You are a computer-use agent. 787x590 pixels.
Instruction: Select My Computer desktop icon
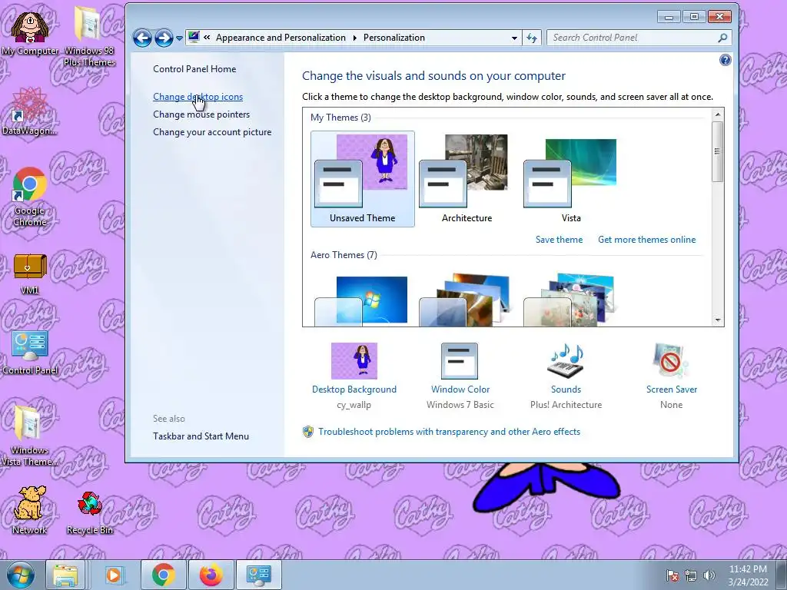pyautogui.click(x=30, y=32)
